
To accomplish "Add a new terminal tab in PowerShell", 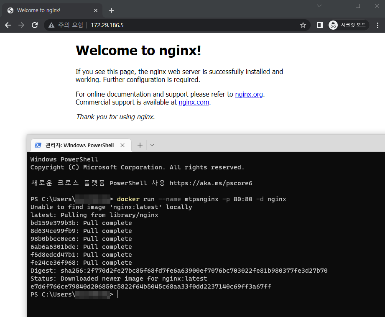I will (140, 145).
